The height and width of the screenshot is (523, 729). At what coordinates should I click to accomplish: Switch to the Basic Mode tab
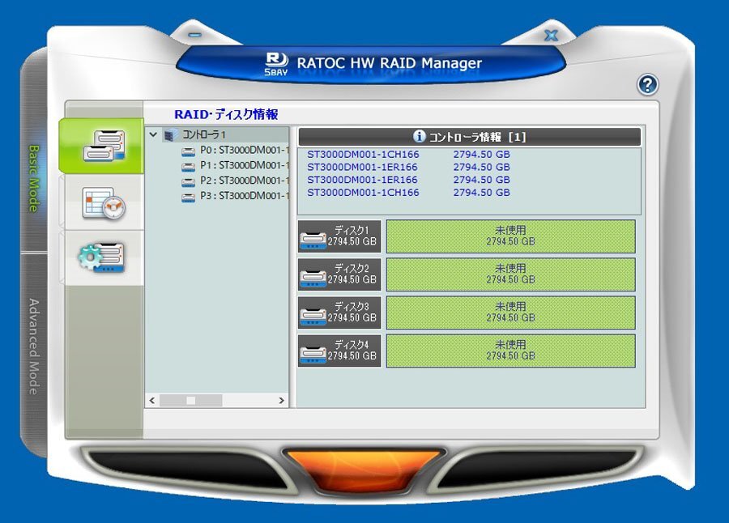click(x=33, y=178)
